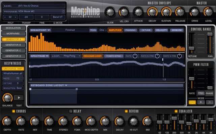Click the spectrum Rate dial
Image resolution: width=216 pixels, height=134 pixels.
(x=135, y=56)
